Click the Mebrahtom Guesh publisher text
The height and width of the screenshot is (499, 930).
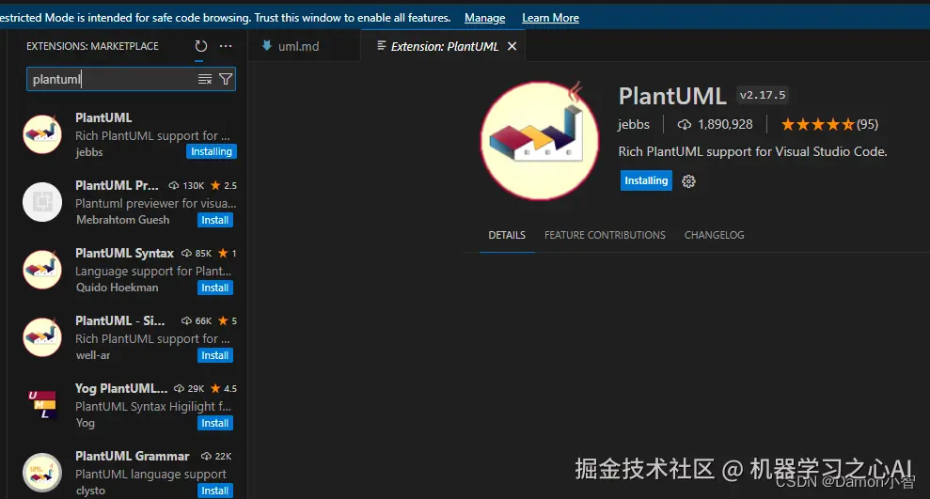tap(123, 220)
